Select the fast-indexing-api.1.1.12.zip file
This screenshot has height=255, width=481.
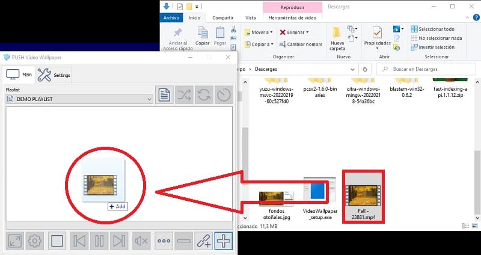pyautogui.click(x=450, y=87)
